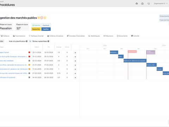Screen dimensions: 169x127
Task: Click the blue Notifier button
Action: coord(46,29)
